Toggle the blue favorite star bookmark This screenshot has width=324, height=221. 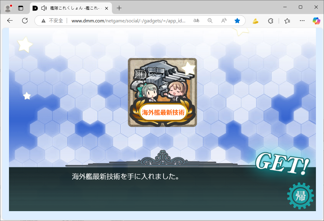click(237, 21)
